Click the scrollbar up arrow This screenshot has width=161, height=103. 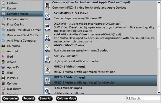159,2
